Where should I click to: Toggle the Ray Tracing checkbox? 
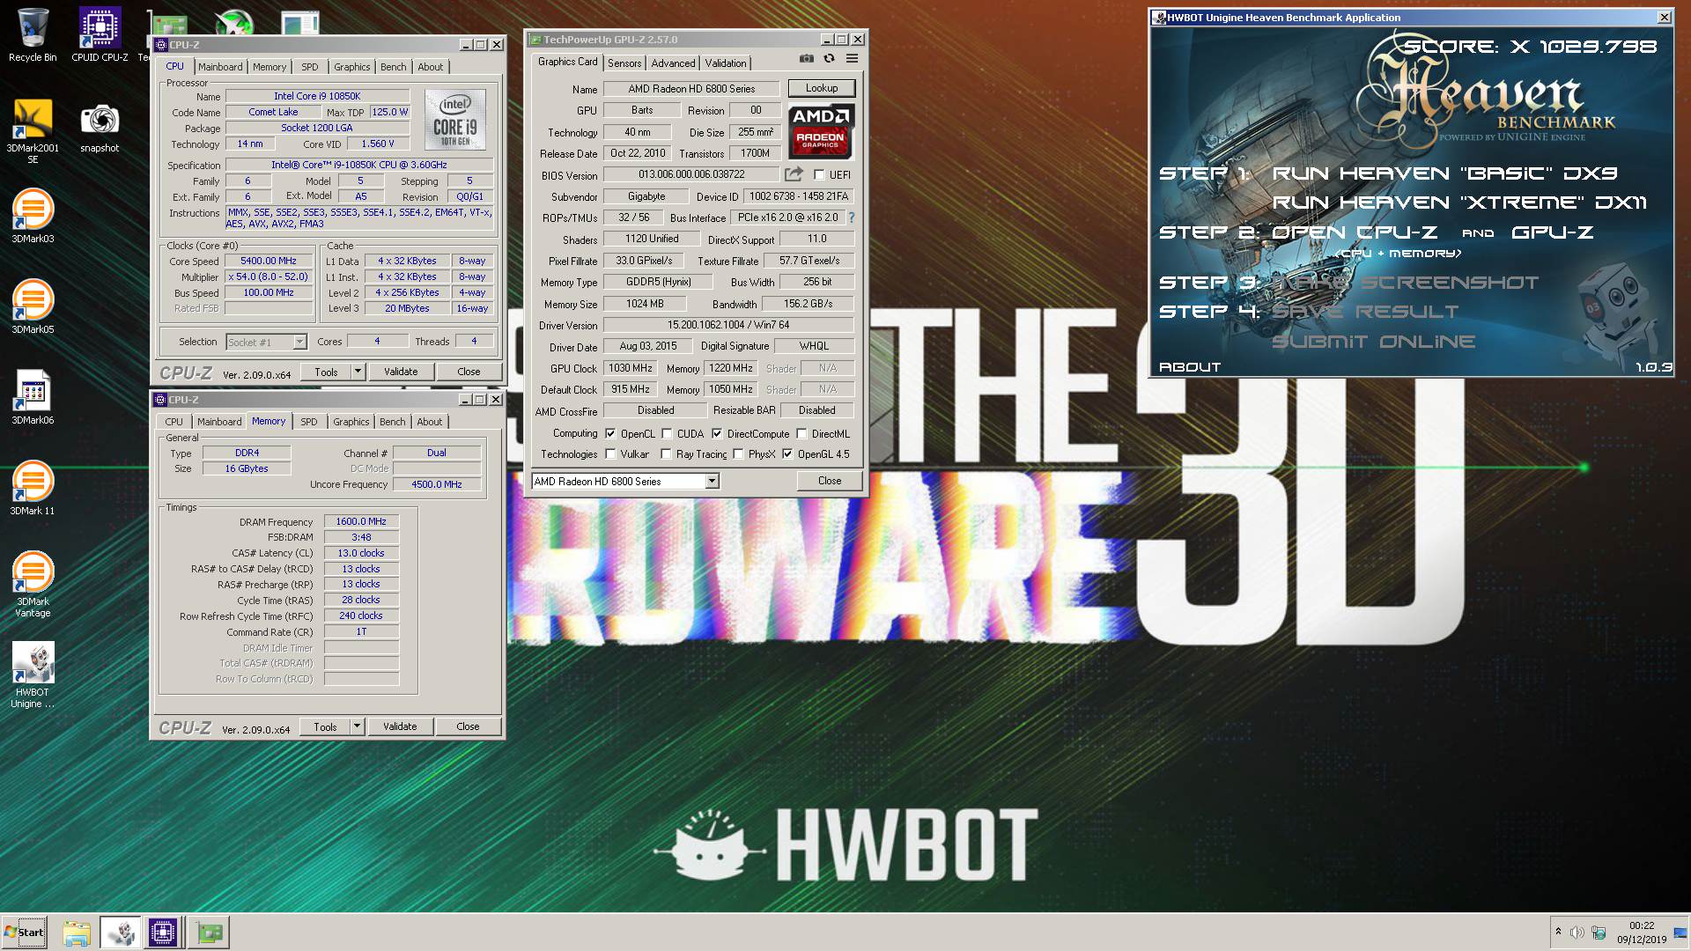tap(667, 454)
